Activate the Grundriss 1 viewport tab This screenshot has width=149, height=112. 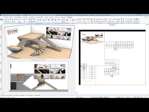click(x=112, y=25)
